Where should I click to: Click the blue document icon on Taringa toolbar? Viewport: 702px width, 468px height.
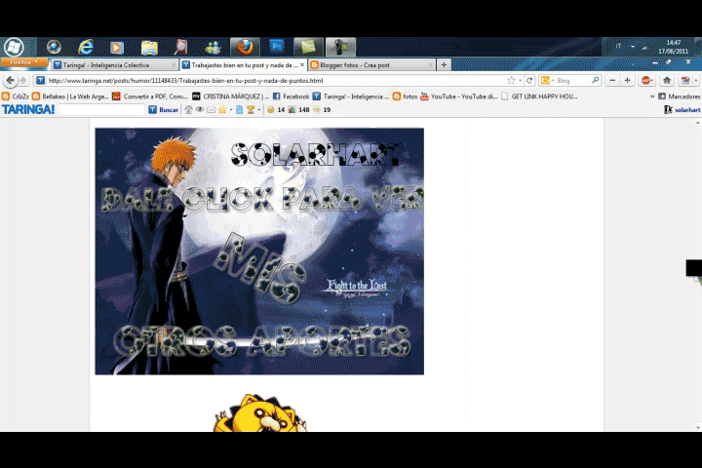click(239, 110)
